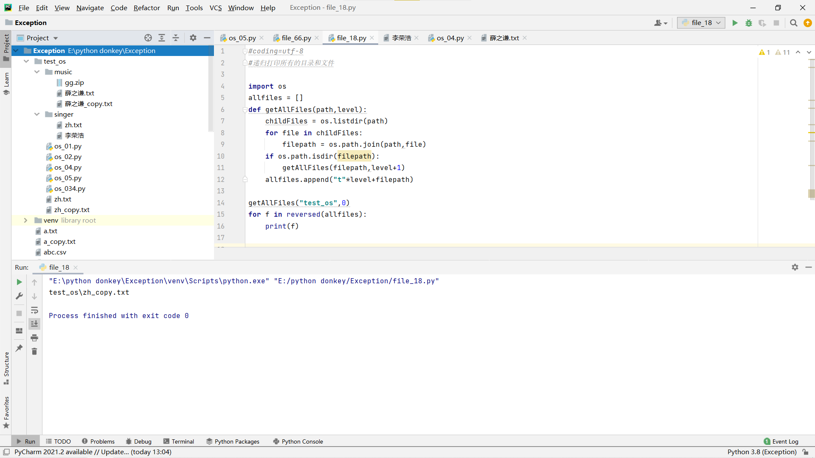Open the Python Console tool window
The height and width of the screenshot is (458, 815).
tap(298, 441)
